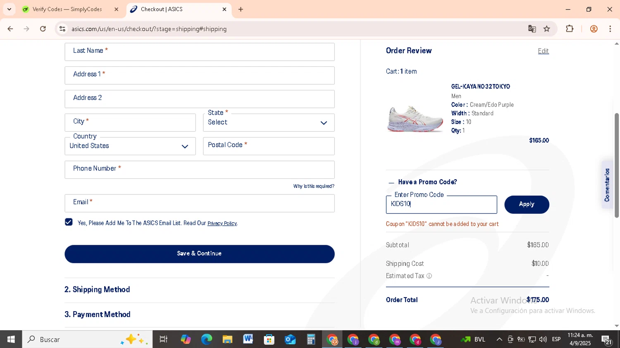Click the Order Total $175.00 amount
Screen dimensions: 620x348
pyautogui.click(x=538, y=300)
